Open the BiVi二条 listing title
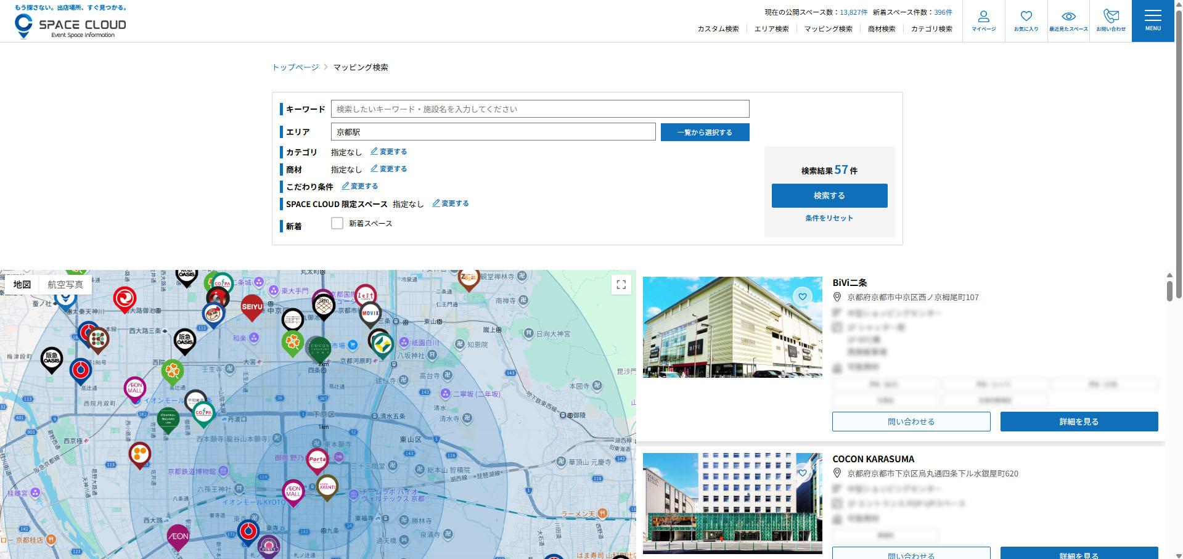The height and width of the screenshot is (559, 1183). point(849,283)
